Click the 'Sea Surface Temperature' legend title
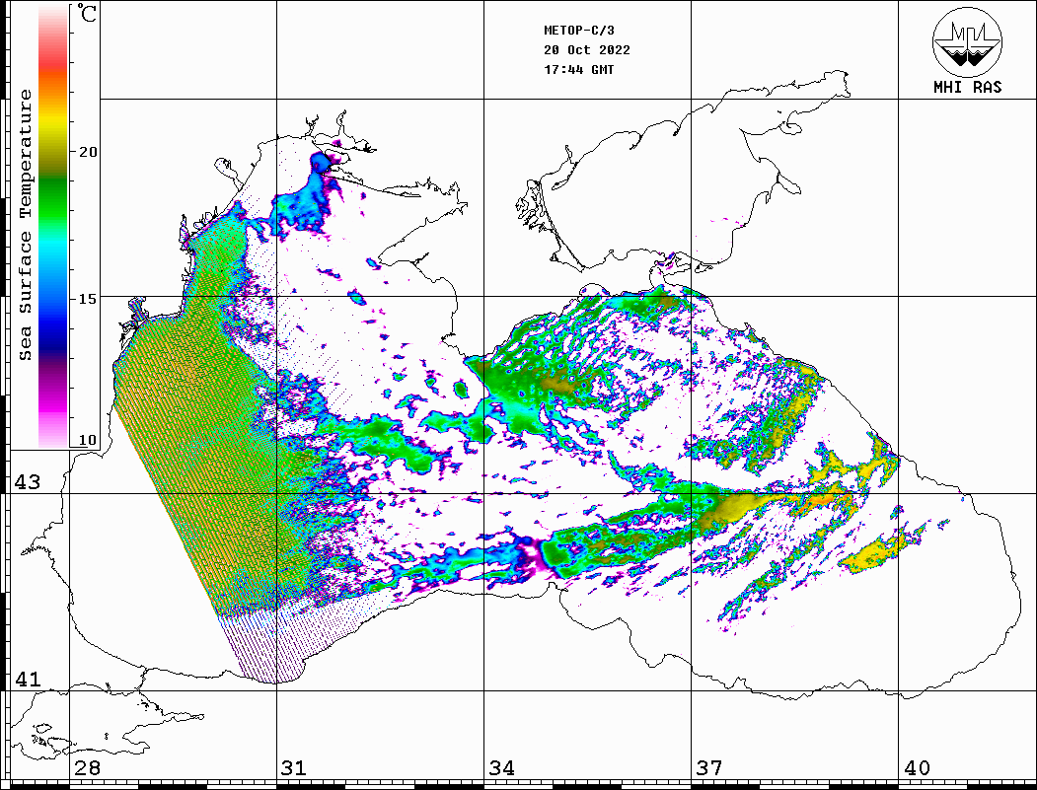Viewport: 1037px width, 790px height. 25,225
